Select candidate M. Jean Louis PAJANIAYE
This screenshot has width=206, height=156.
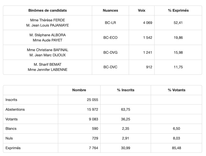[48, 25]
